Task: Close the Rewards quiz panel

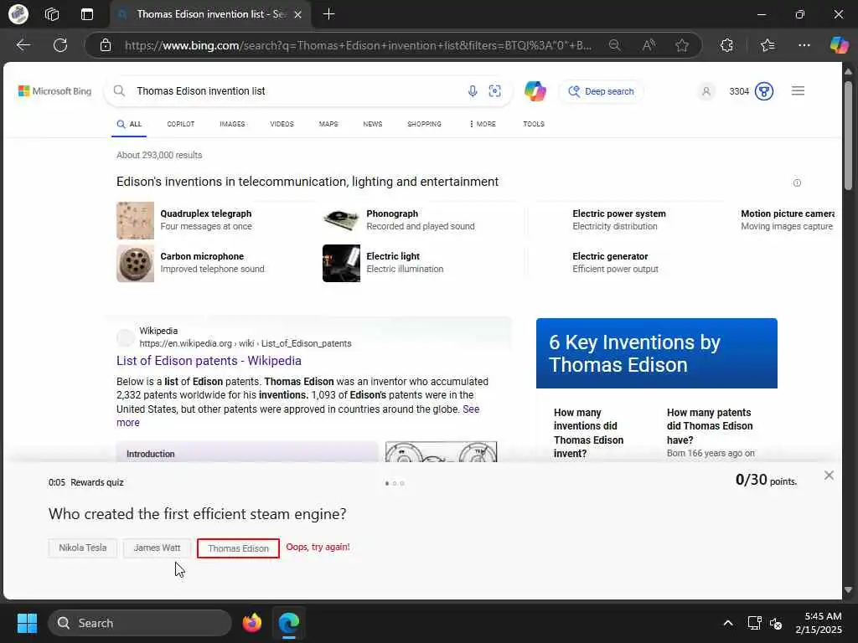Action: coord(829,476)
